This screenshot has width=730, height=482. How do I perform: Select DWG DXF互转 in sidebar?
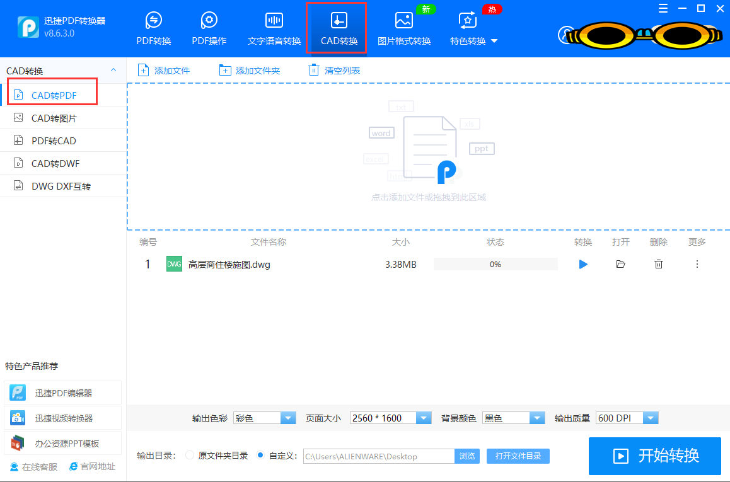click(x=63, y=186)
